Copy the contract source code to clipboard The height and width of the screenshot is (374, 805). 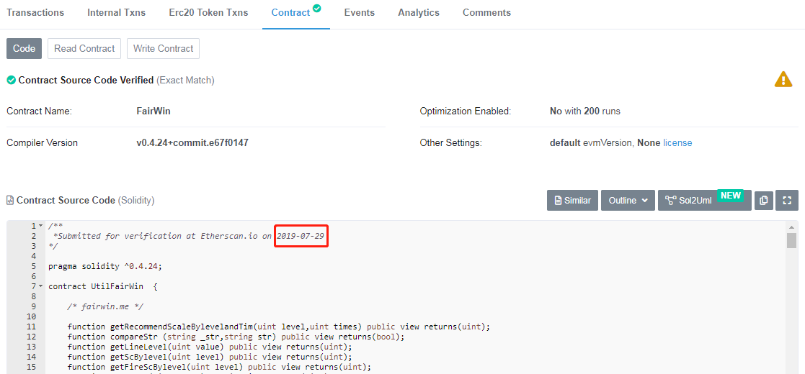pyautogui.click(x=764, y=201)
